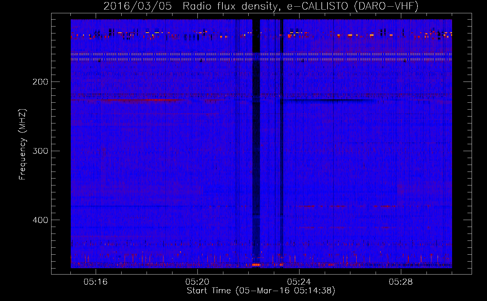The image size is (487, 301).
Task: Click the date '2016/03/05' in the title
Action: point(138,6)
